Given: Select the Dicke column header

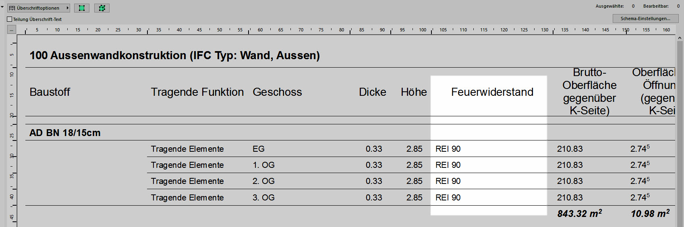Looking at the screenshot, I should coord(373,92).
